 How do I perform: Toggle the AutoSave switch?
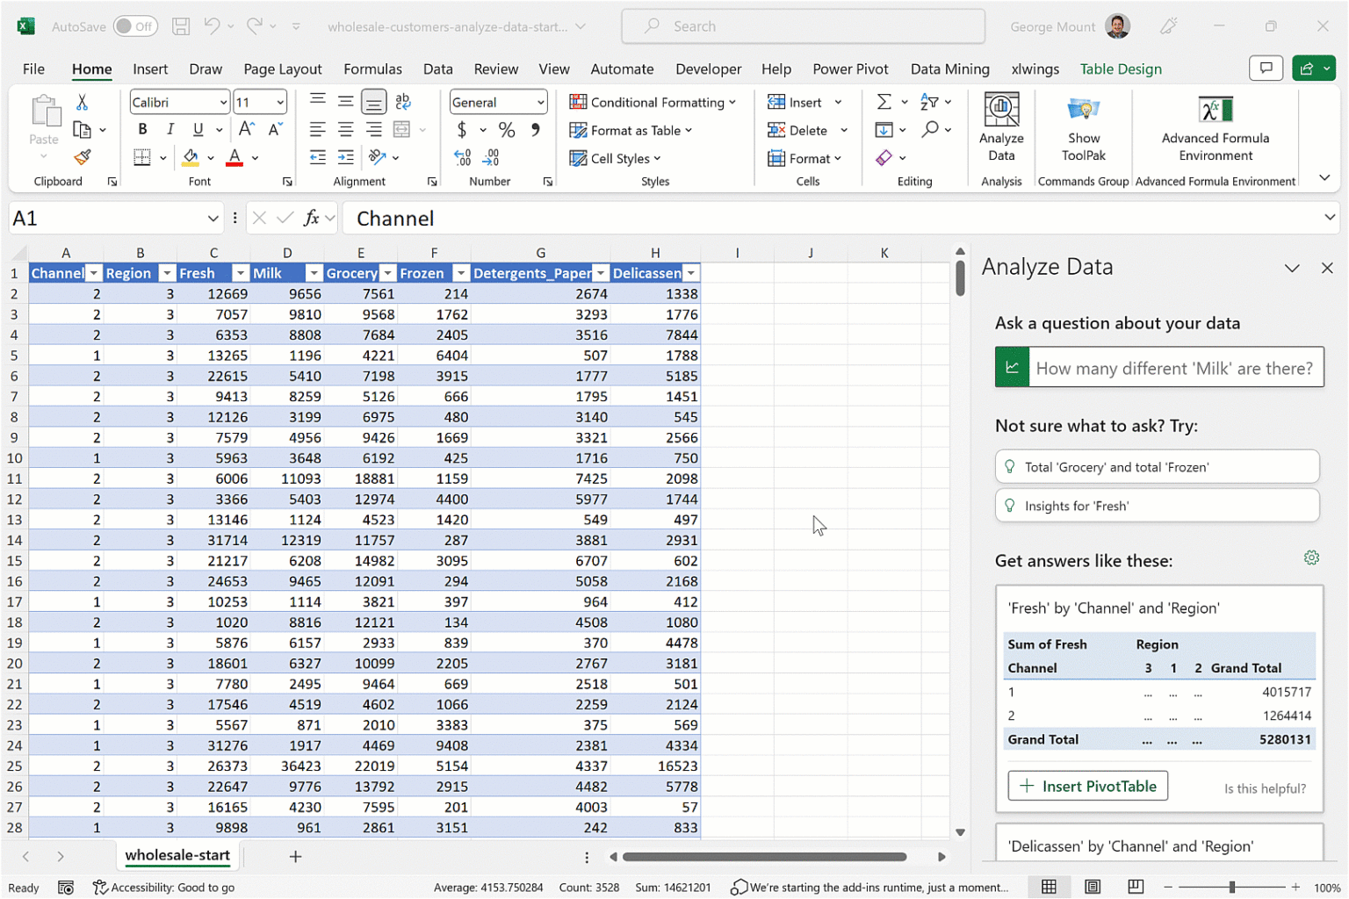tap(135, 26)
